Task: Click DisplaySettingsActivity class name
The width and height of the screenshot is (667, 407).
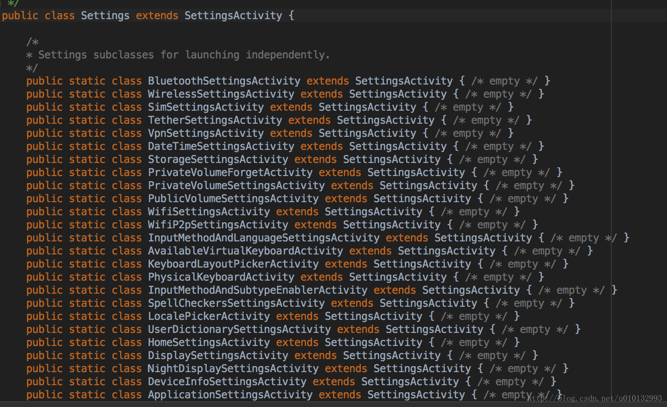Action: [x=218, y=356]
